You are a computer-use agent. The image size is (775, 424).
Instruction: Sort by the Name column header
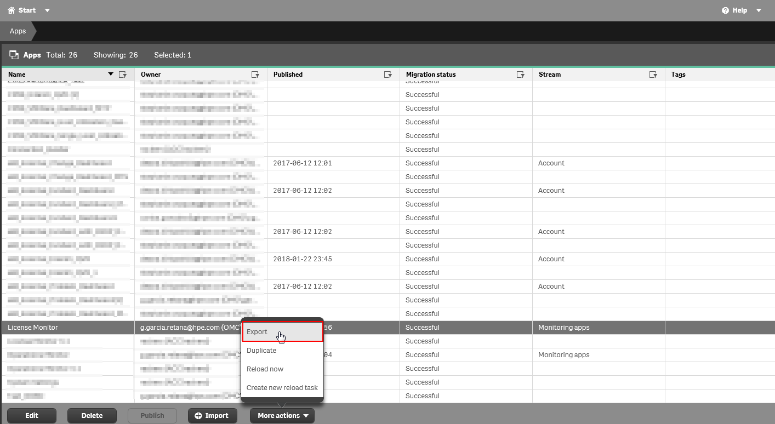click(x=17, y=75)
